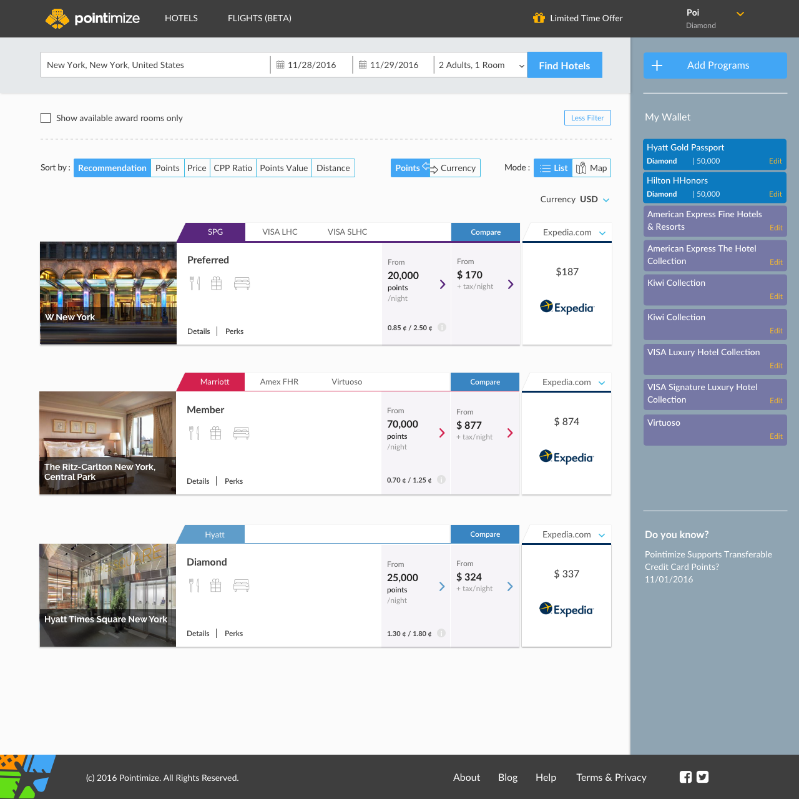Click the dining icon on Ritz-Carlton card
The width and height of the screenshot is (799, 799).
point(194,433)
